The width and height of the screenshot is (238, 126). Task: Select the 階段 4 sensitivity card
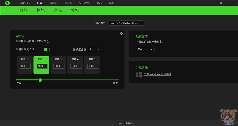click(x=75, y=65)
